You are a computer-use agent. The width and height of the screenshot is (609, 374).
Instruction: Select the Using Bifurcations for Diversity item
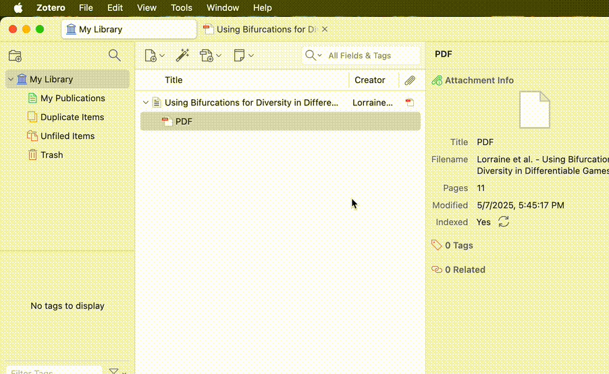pyautogui.click(x=251, y=103)
